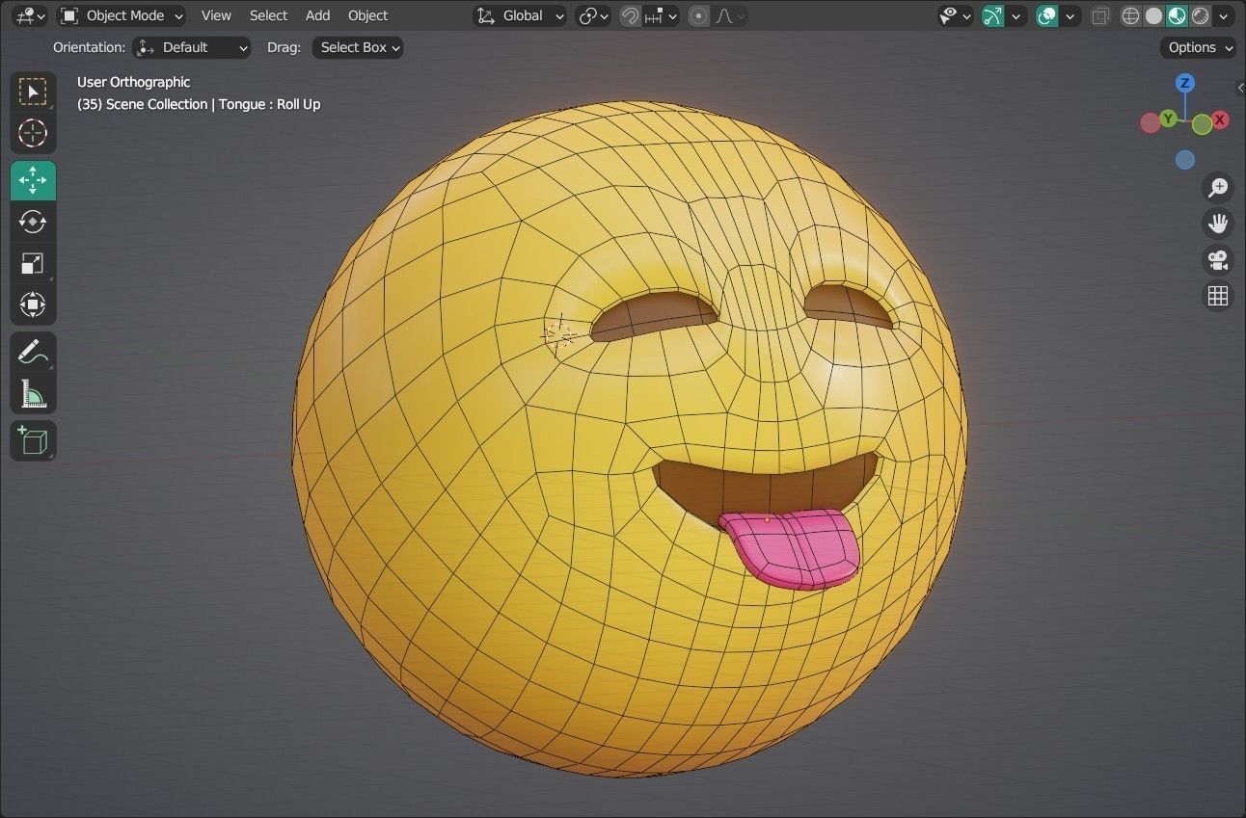Toggle proportional editing

[697, 15]
